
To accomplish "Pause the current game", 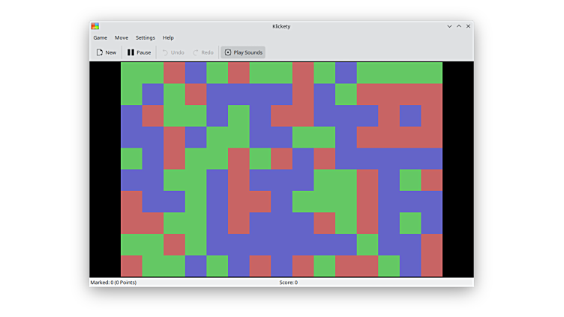I will 139,52.
